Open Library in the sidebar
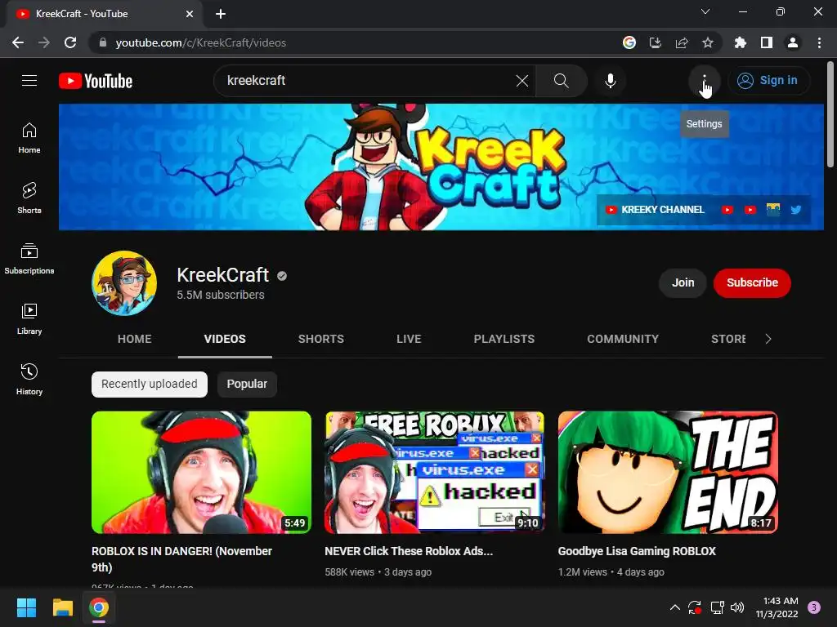 [x=29, y=319]
